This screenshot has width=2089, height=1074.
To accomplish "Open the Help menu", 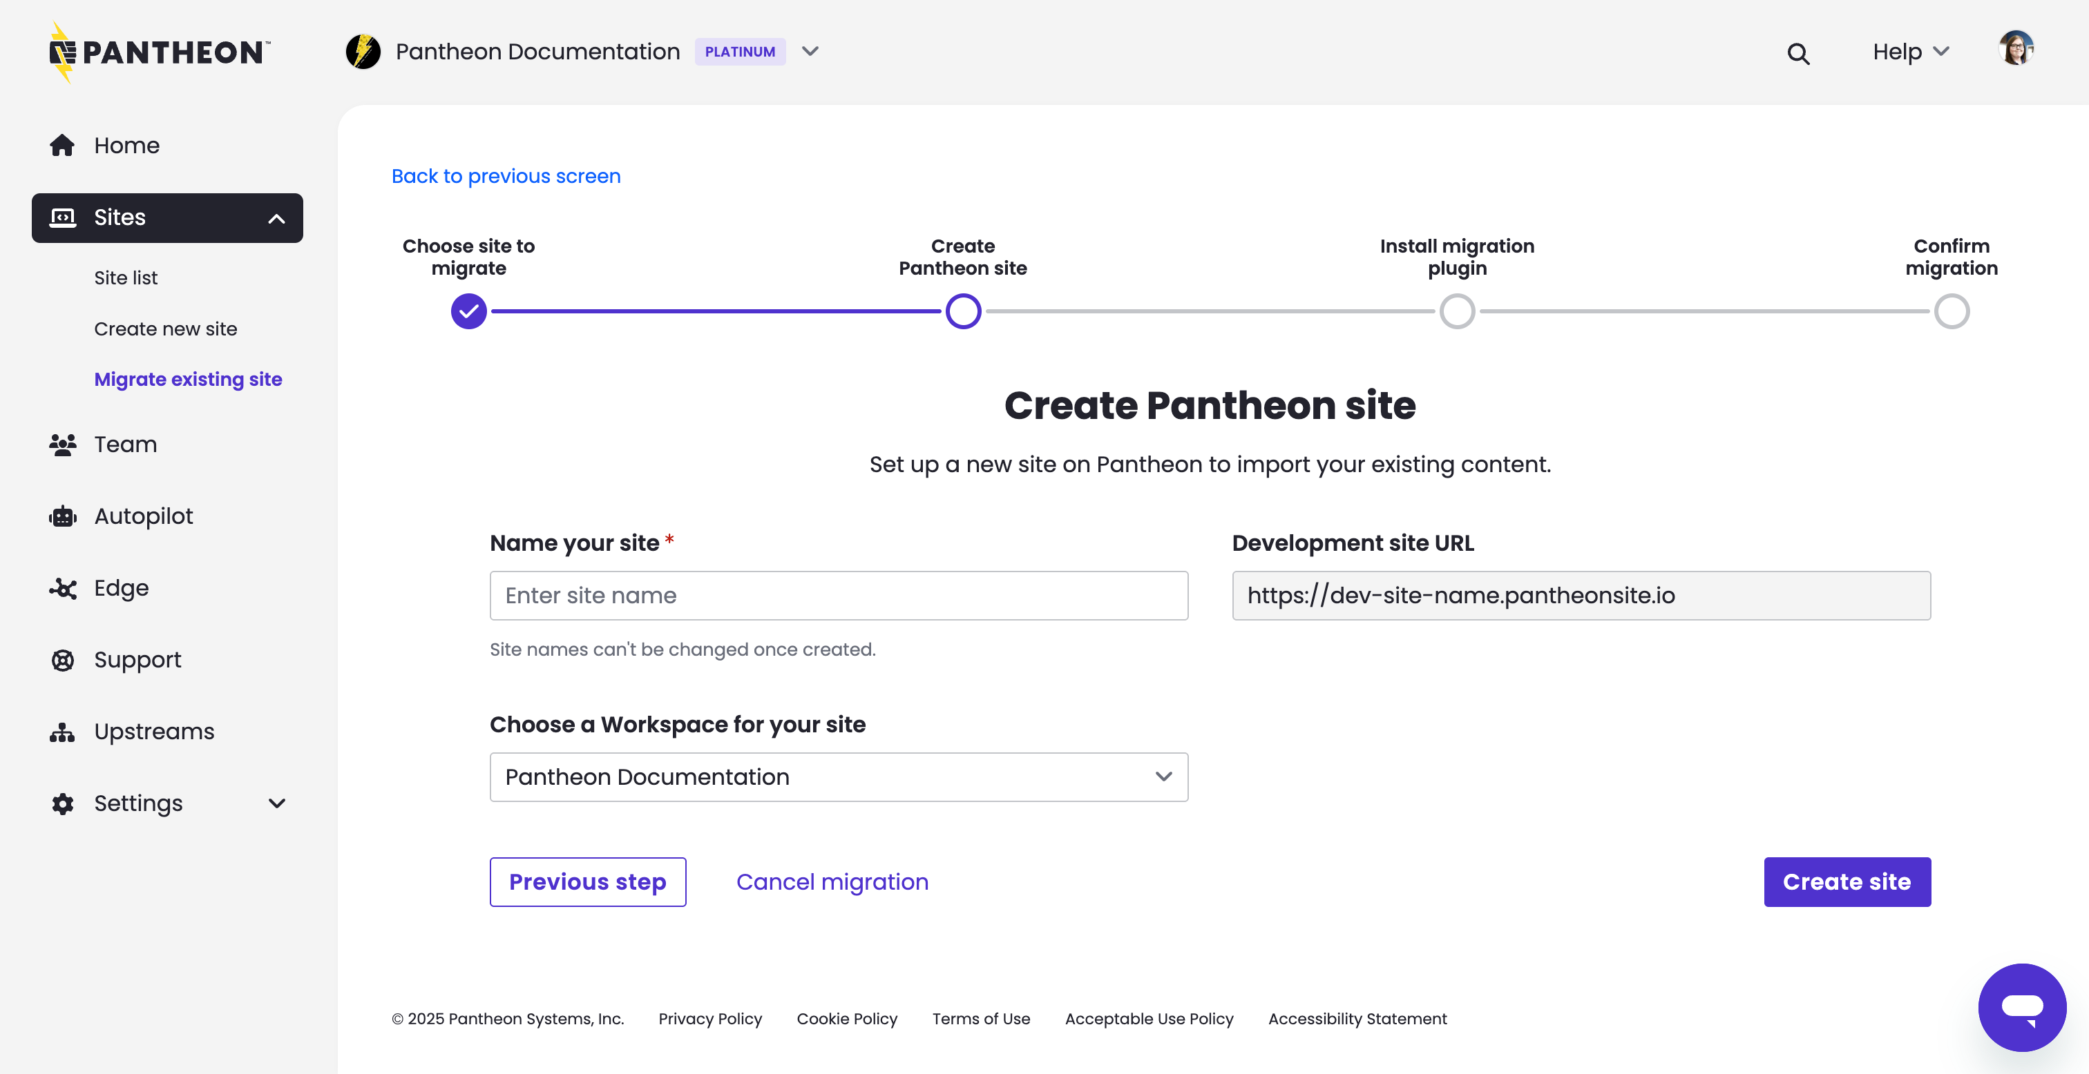I will pyautogui.click(x=1910, y=51).
